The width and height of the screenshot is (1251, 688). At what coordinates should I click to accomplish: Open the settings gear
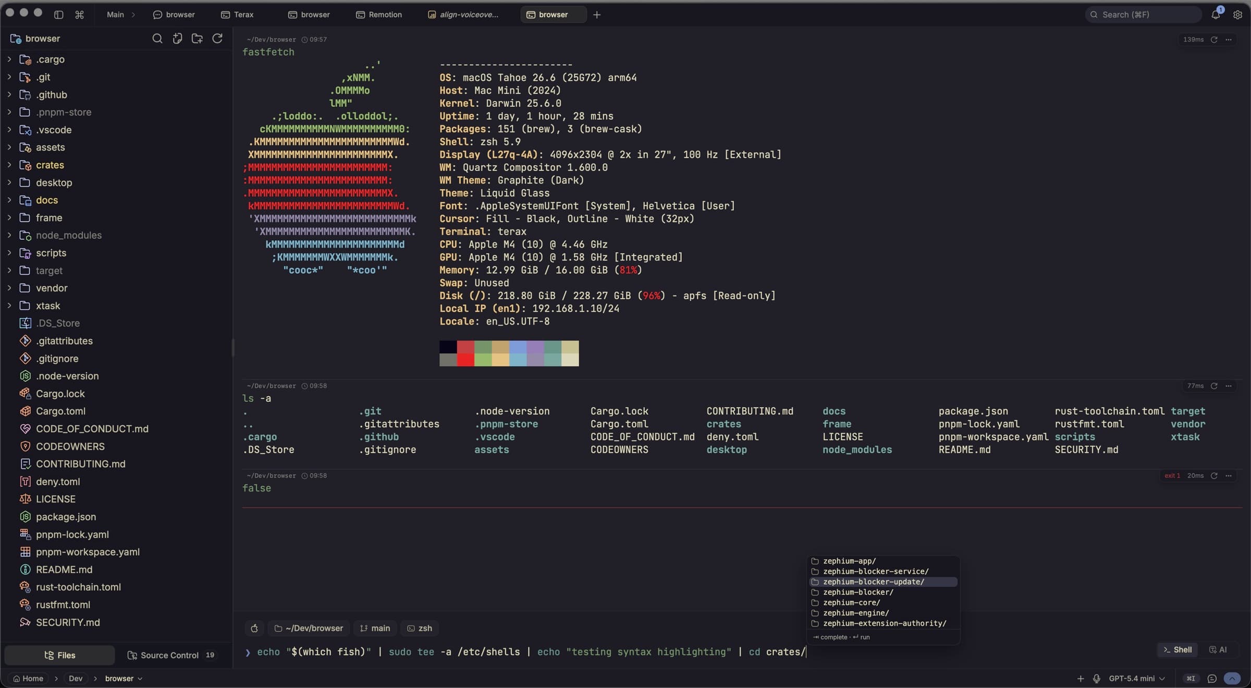pyautogui.click(x=1237, y=15)
